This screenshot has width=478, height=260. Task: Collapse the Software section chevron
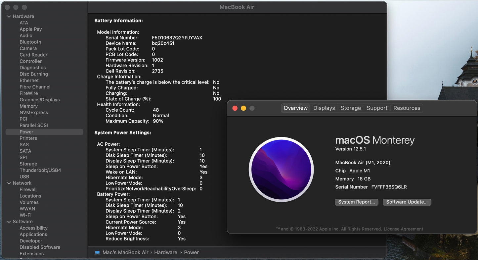pyautogui.click(x=9, y=222)
